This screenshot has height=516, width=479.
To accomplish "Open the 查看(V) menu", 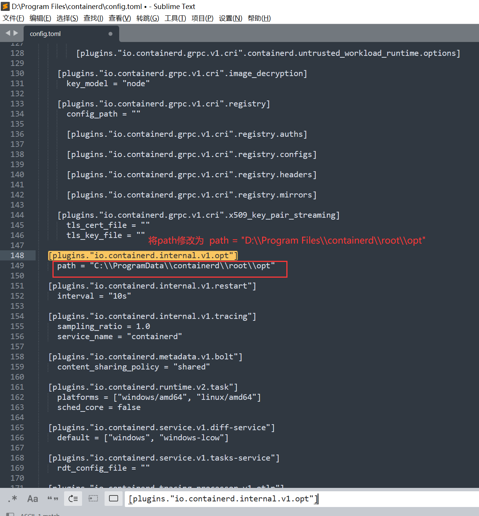I will tap(120, 18).
